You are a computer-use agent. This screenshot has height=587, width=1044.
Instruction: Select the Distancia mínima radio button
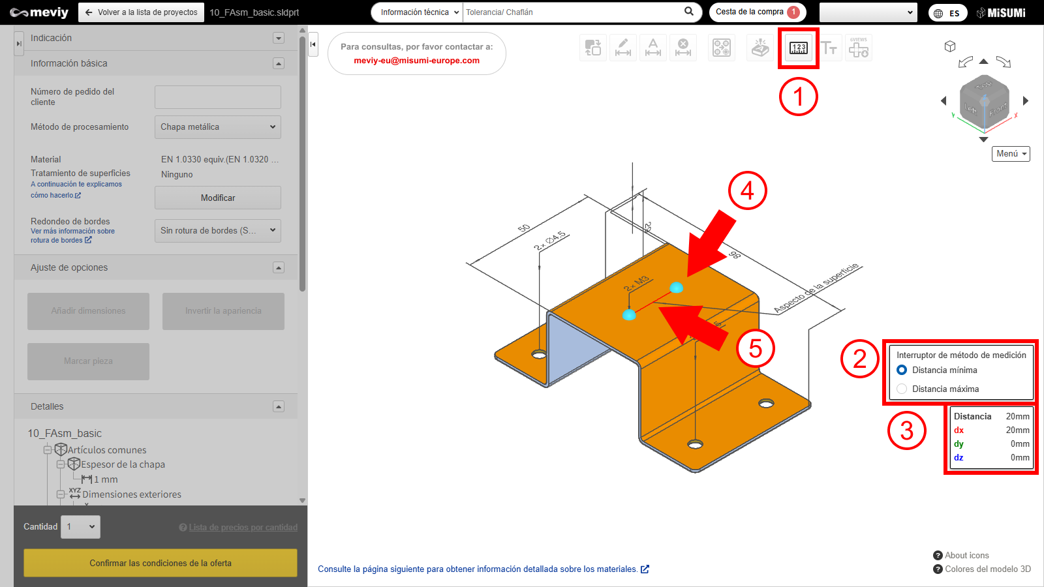pyautogui.click(x=902, y=370)
